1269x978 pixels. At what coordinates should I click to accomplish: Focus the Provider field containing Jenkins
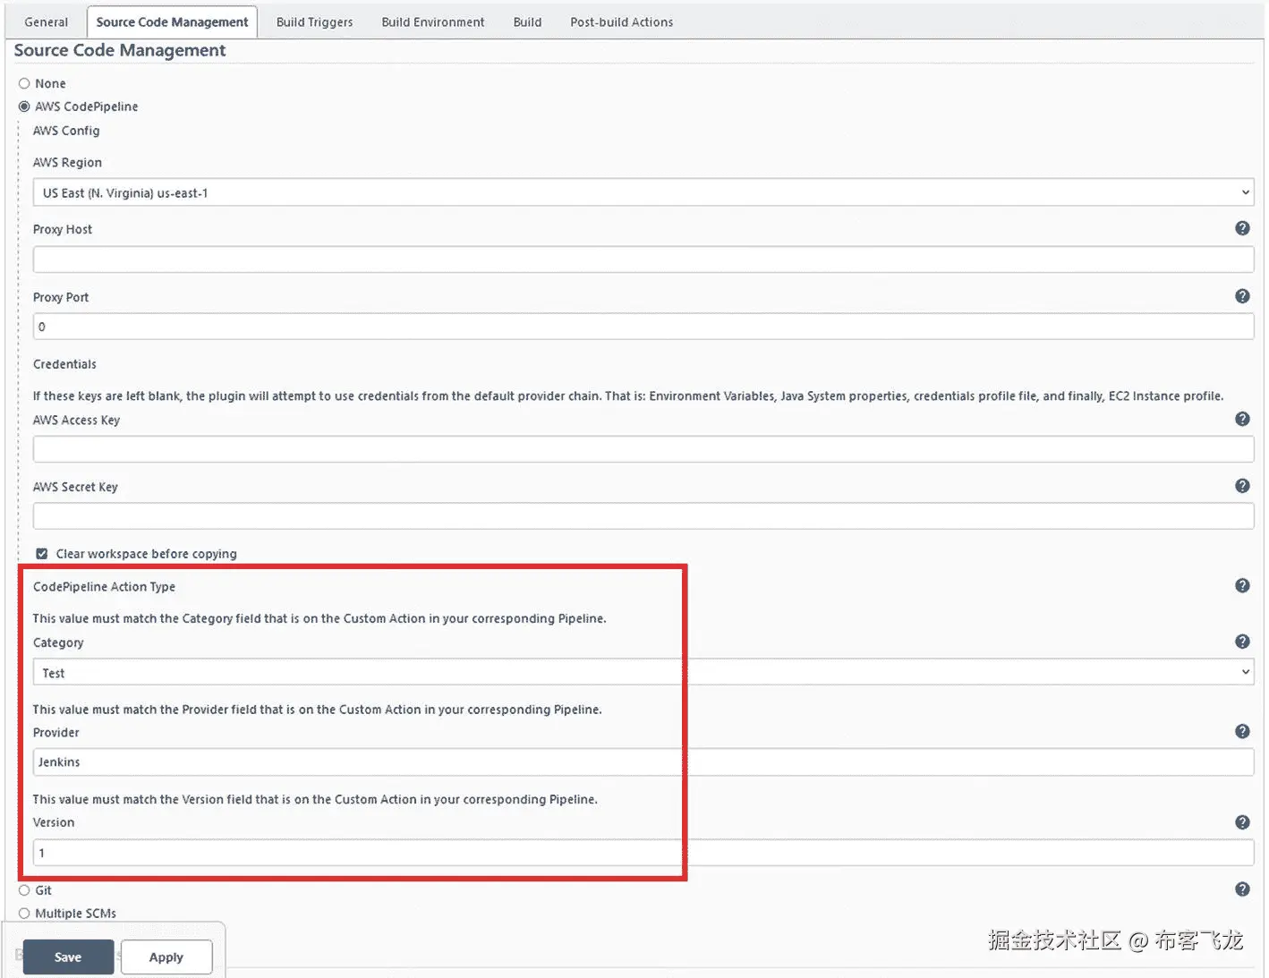[x=643, y=761]
